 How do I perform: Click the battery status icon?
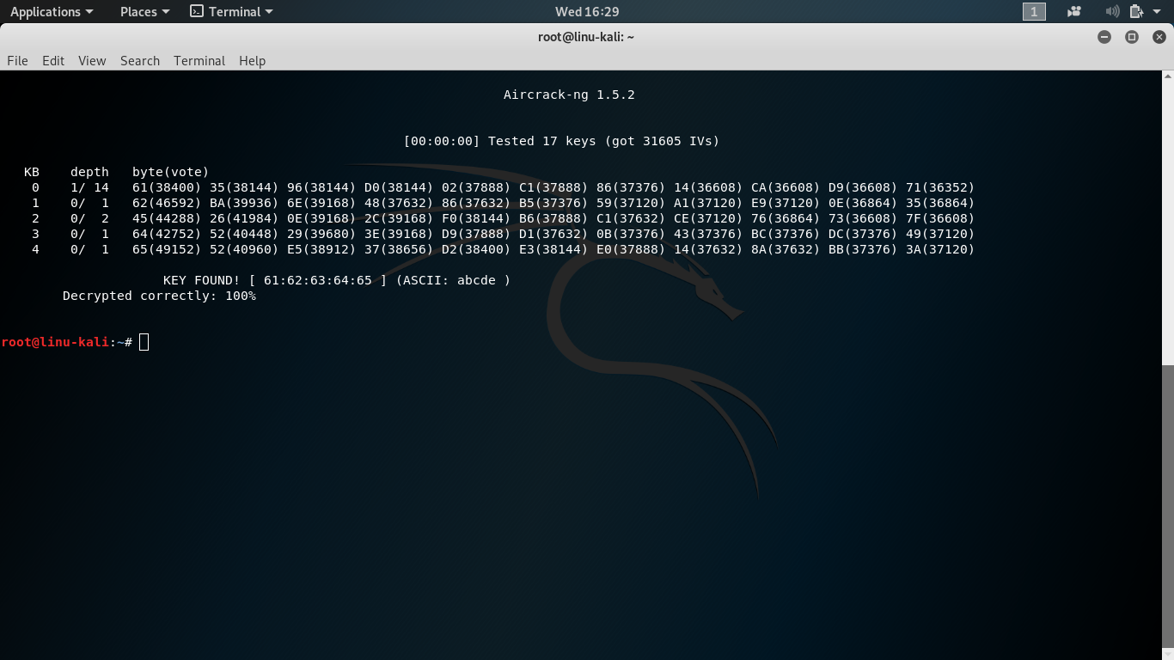pos(1136,11)
